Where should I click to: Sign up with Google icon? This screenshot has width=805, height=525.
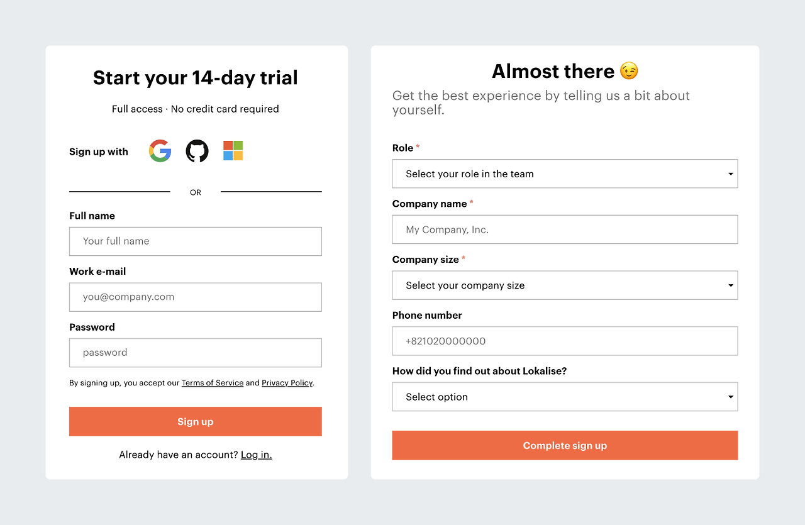(x=160, y=151)
